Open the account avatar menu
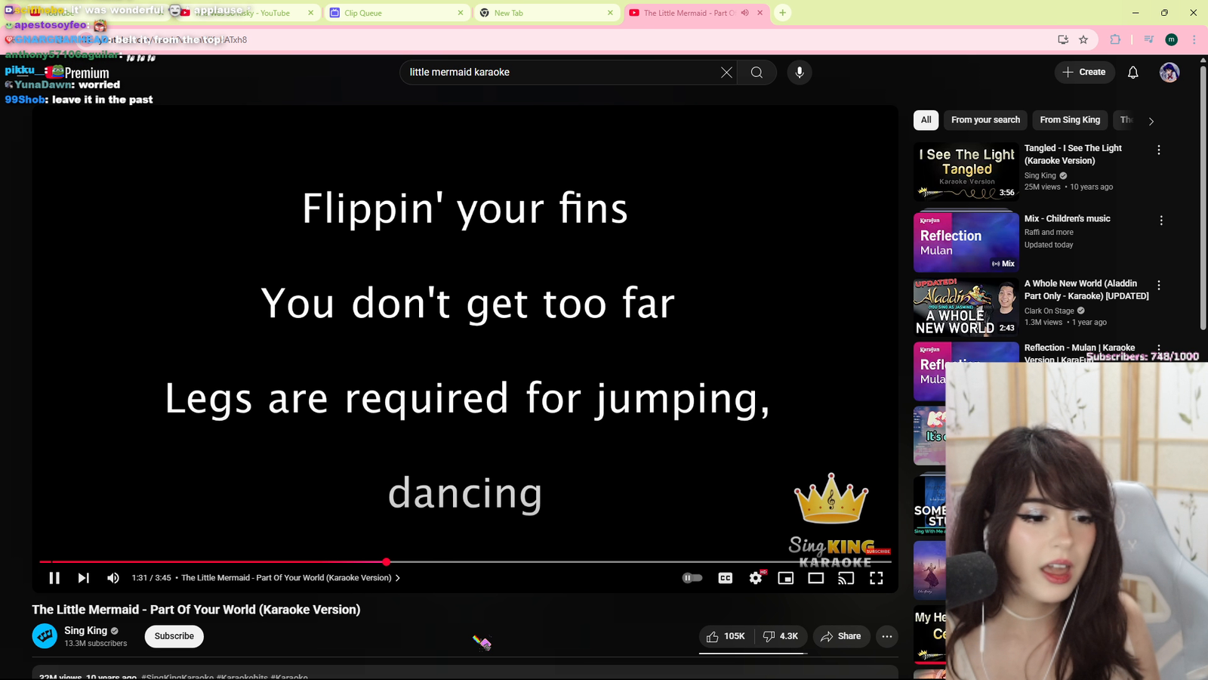Screen dimensions: 1208x680 (1169, 73)
